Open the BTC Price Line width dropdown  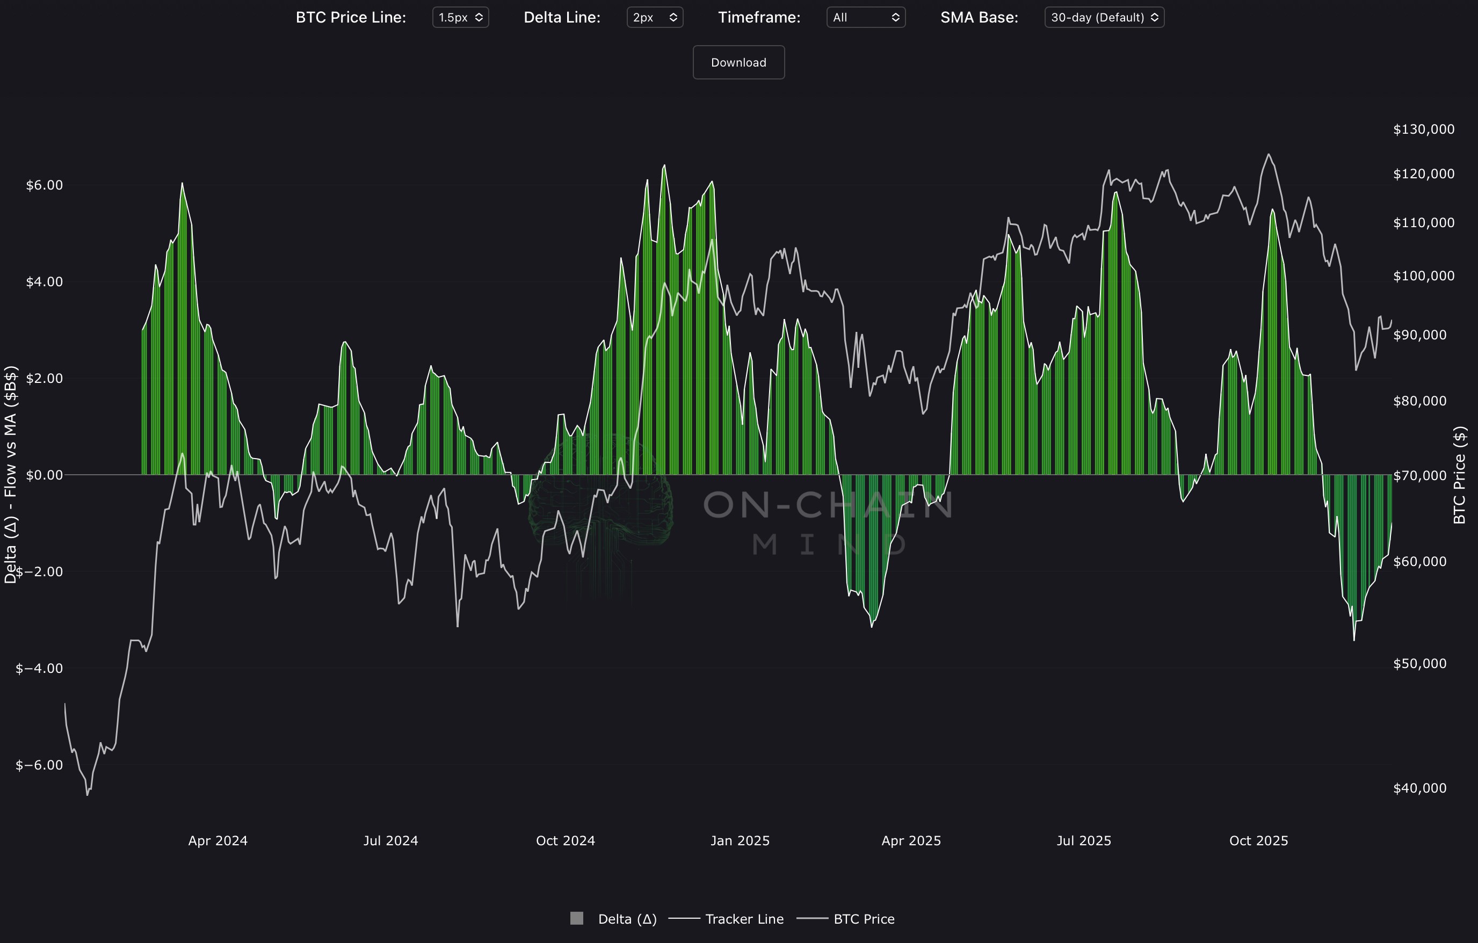coord(460,17)
